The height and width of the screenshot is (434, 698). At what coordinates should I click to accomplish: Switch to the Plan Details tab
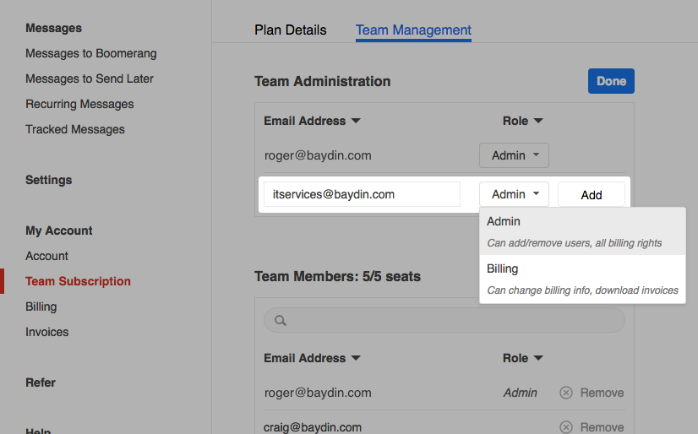(x=290, y=30)
